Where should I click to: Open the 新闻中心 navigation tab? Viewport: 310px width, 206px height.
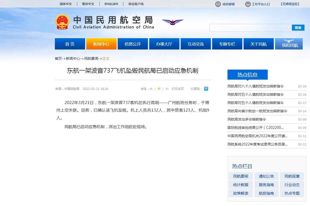(x=101, y=44)
